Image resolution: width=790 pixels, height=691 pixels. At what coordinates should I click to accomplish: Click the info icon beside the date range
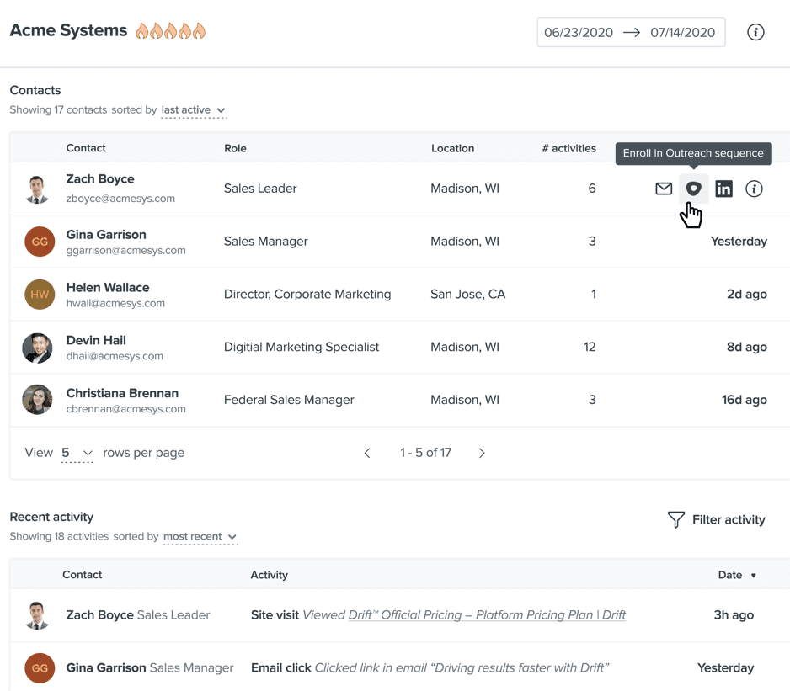pyautogui.click(x=755, y=33)
